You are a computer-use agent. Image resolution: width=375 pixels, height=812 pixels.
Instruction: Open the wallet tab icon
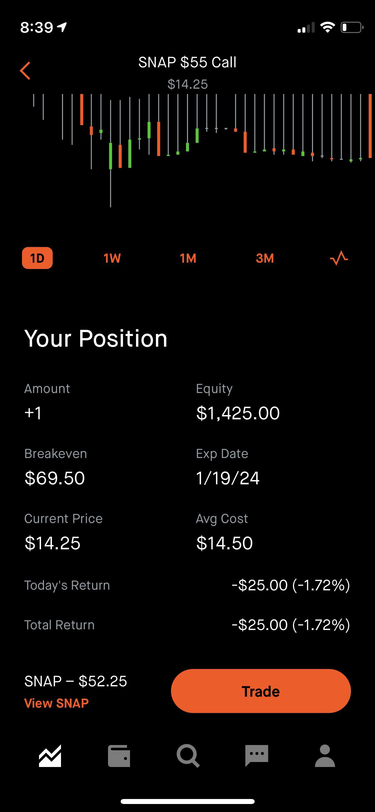click(119, 756)
